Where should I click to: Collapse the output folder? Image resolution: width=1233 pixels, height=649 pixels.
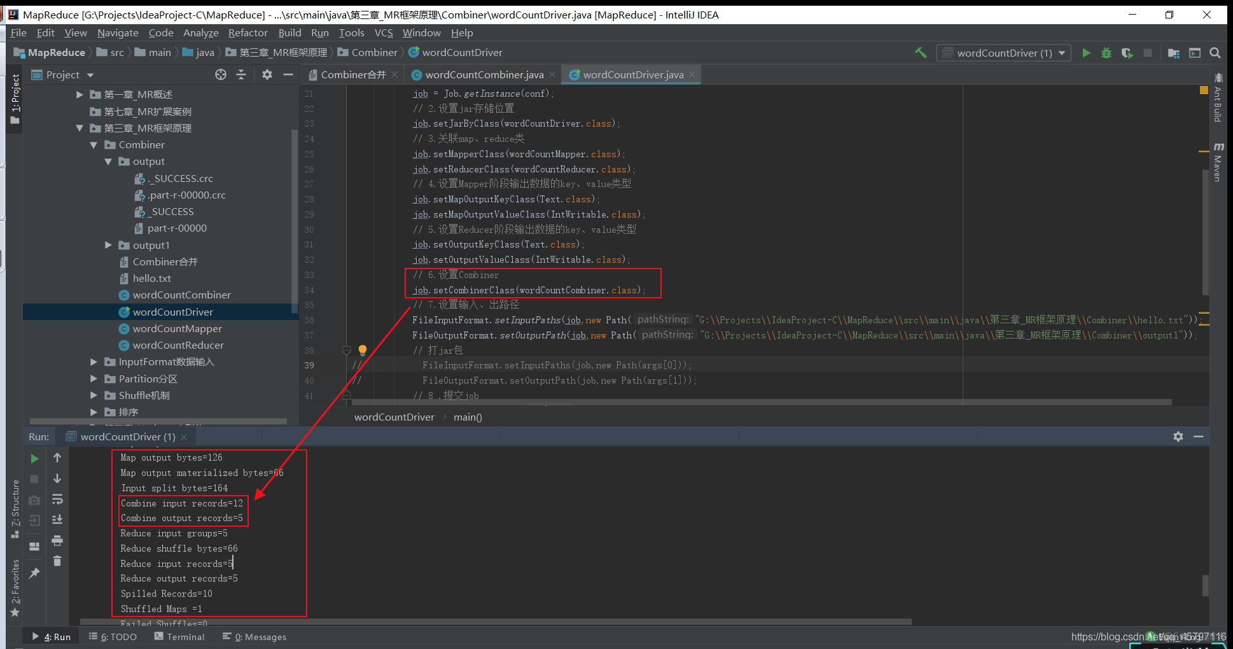108,162
